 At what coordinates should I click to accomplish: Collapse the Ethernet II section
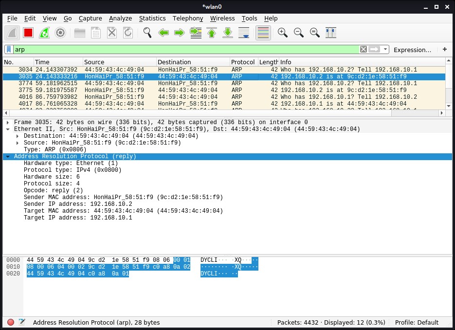(8, 129)
